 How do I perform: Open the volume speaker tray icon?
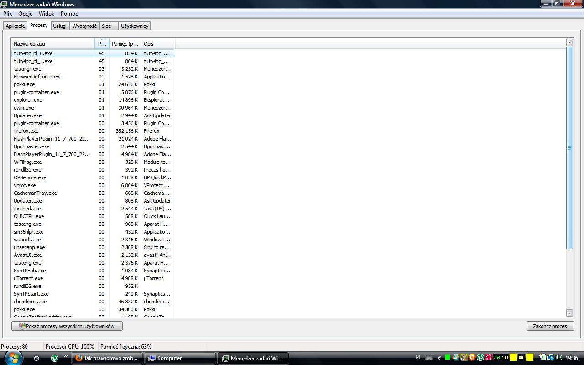pos(559,358)
